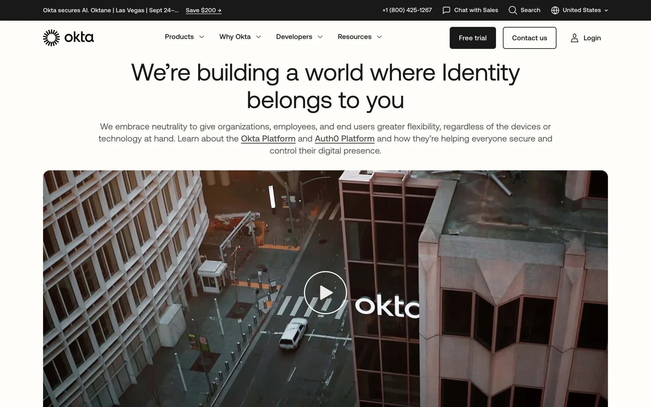The width and height of the screenshot is (651, 407).
Task: Open the Auth0 Platform link
Action: [x=344, y=139]
